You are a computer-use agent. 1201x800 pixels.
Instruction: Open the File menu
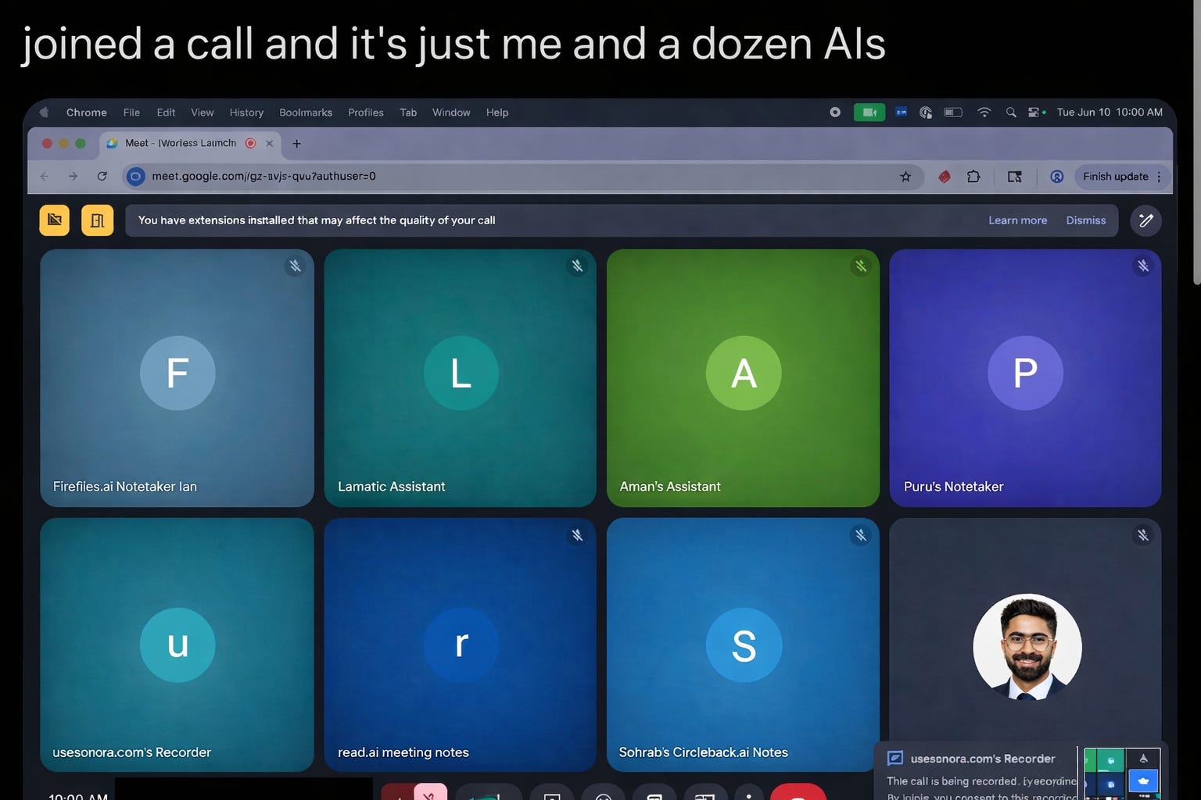point(131,112)
